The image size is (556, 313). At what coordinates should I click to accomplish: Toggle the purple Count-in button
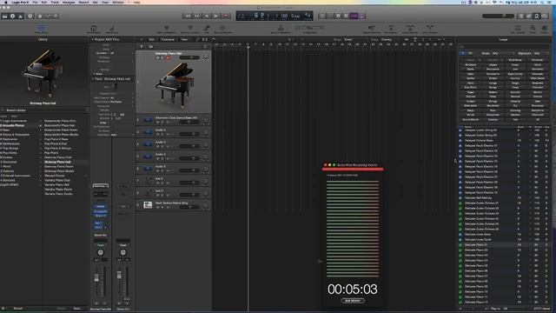pos(354,16)
